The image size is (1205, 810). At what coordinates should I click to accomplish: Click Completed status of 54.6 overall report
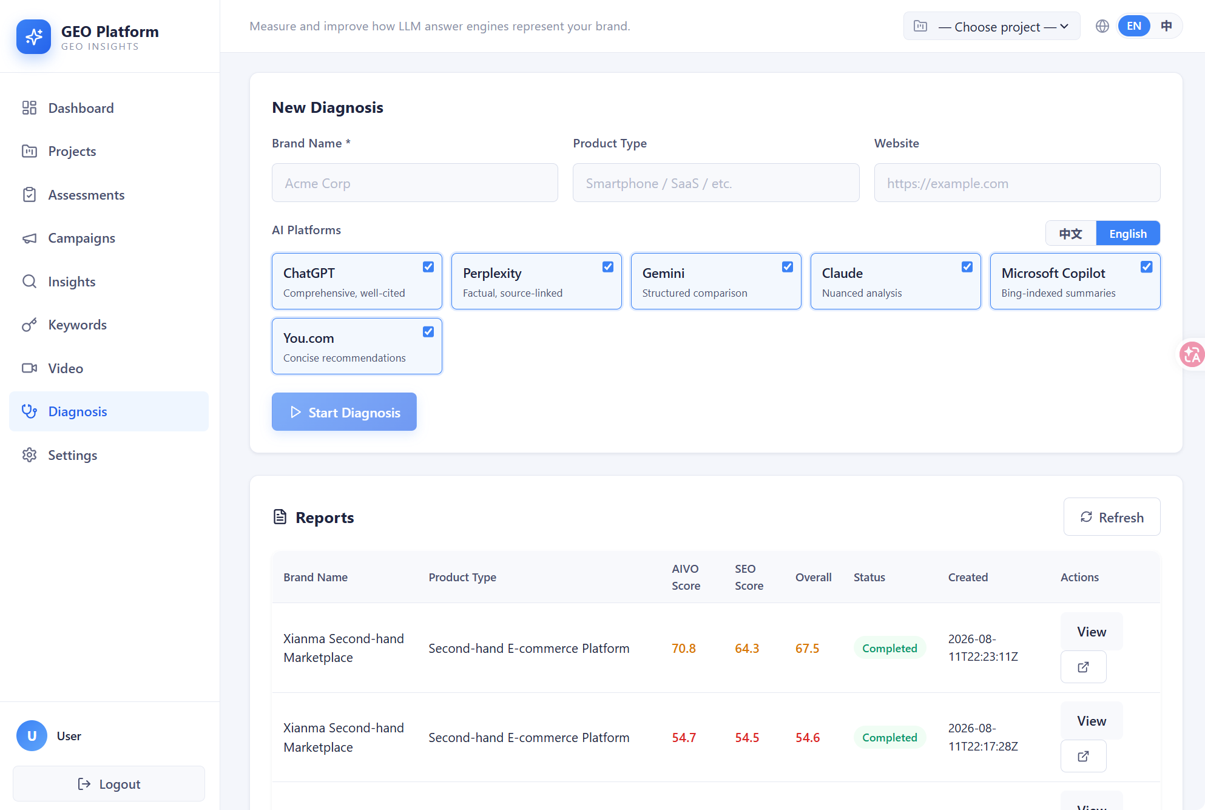point(889,737)
